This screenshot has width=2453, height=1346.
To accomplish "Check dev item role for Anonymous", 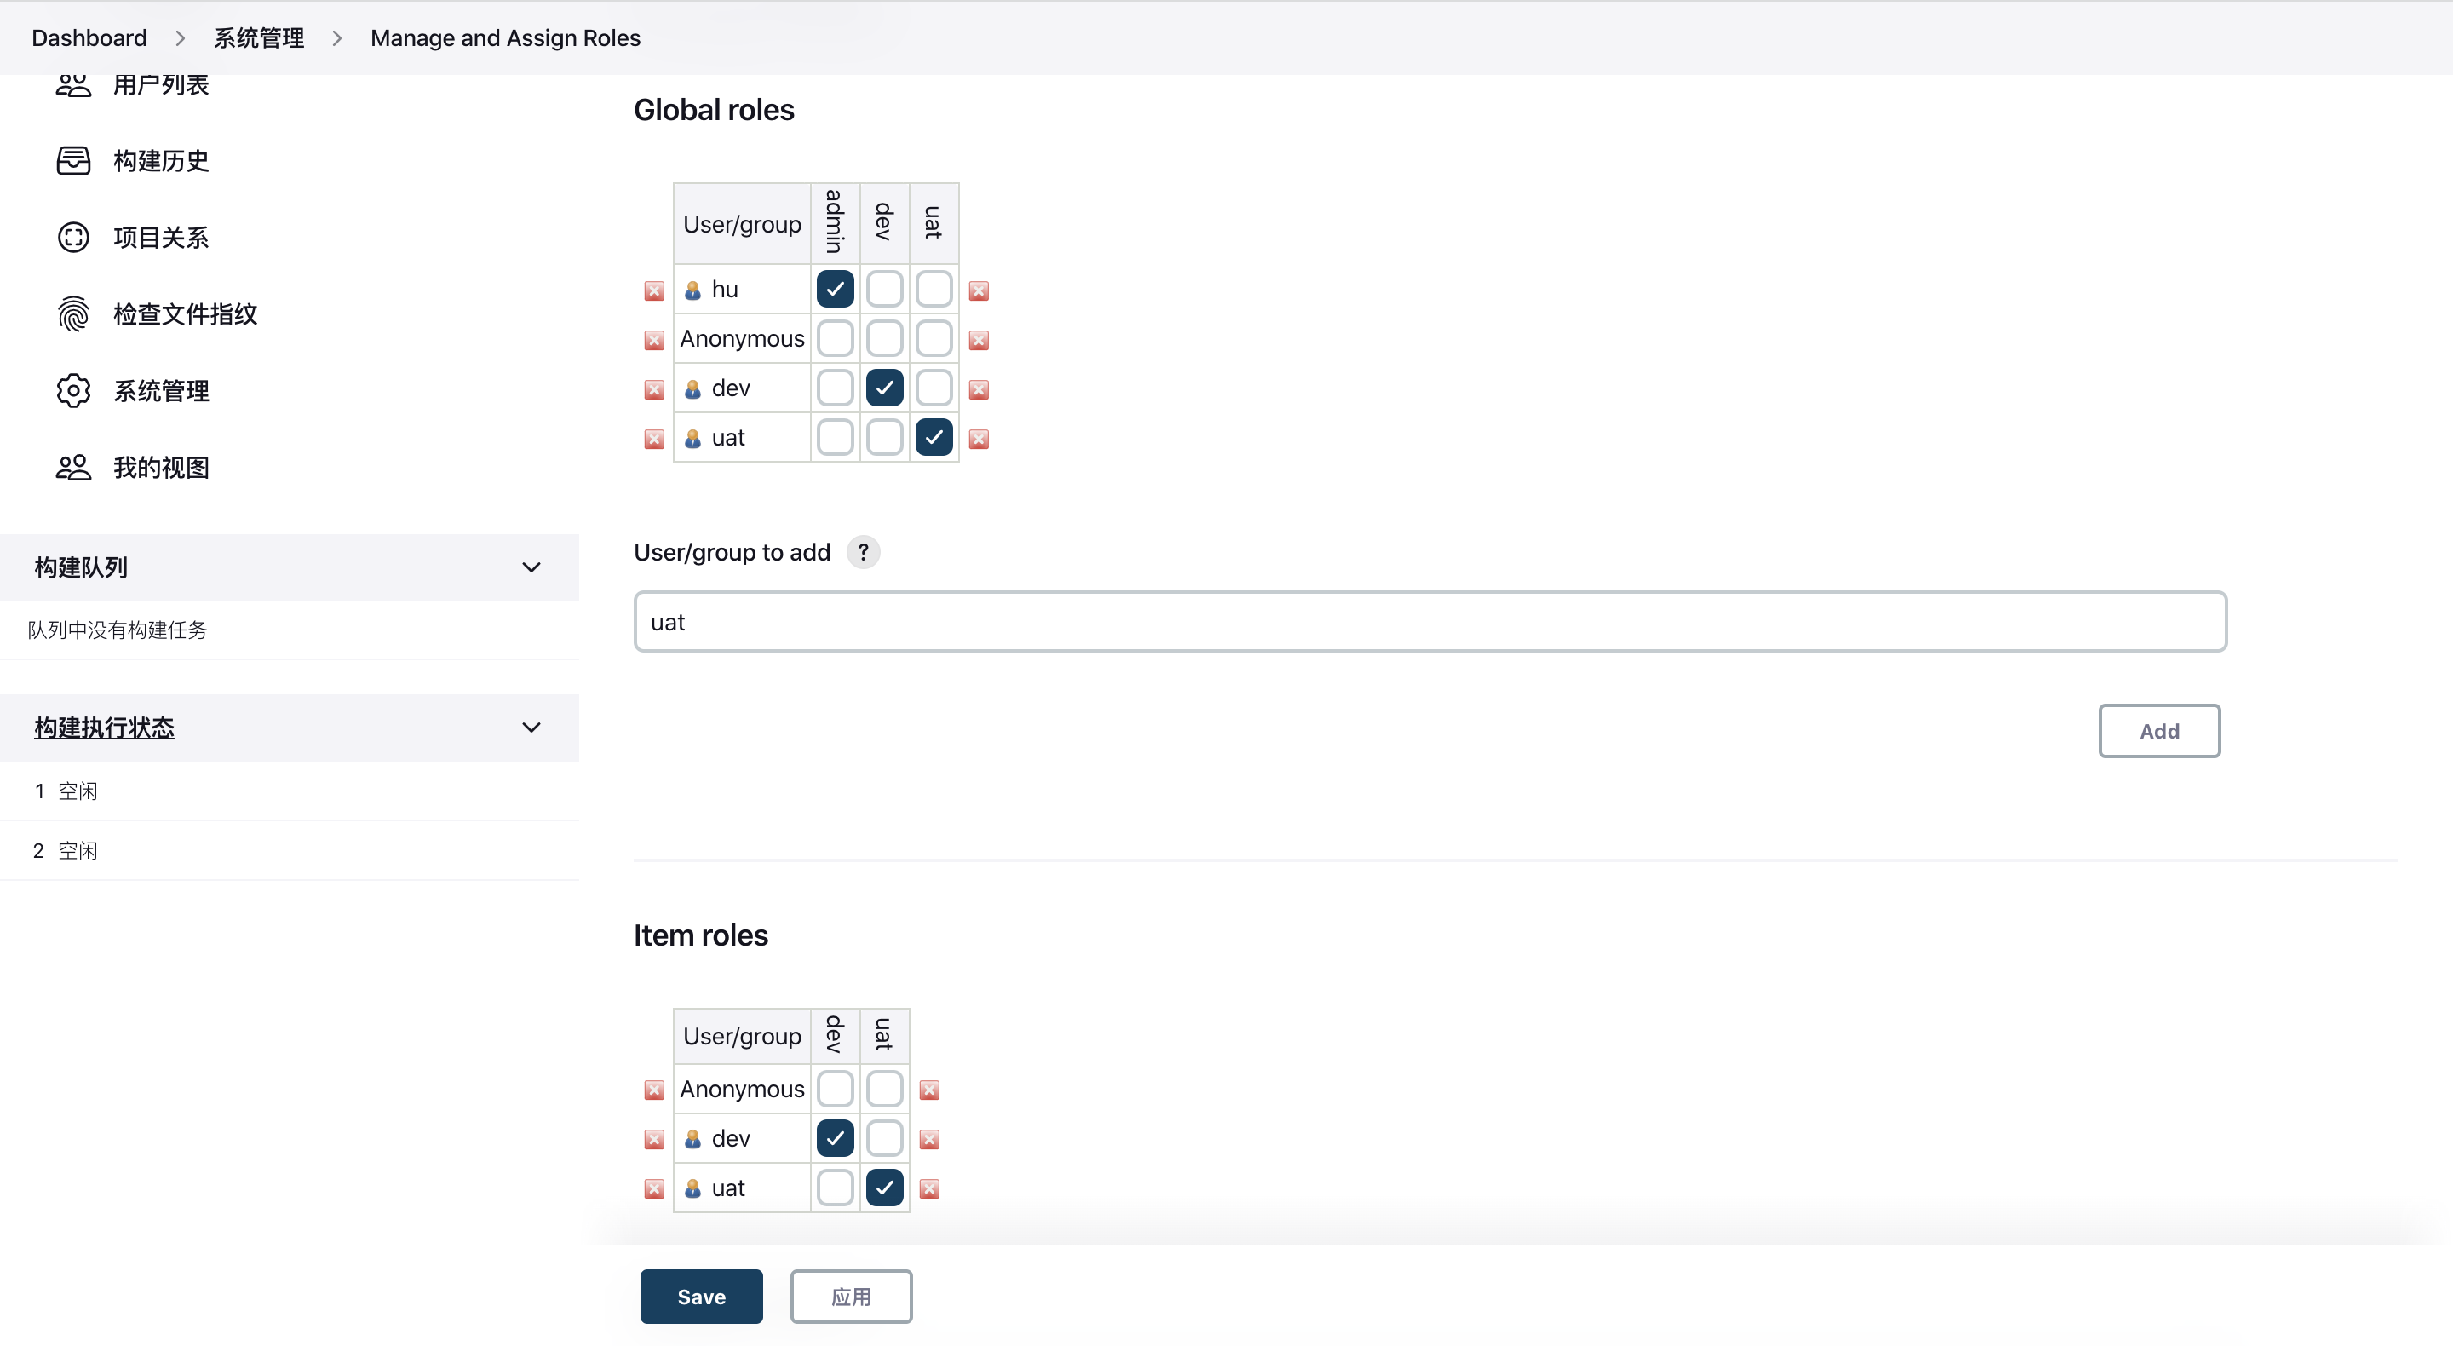I will (x=835, y=1090).
